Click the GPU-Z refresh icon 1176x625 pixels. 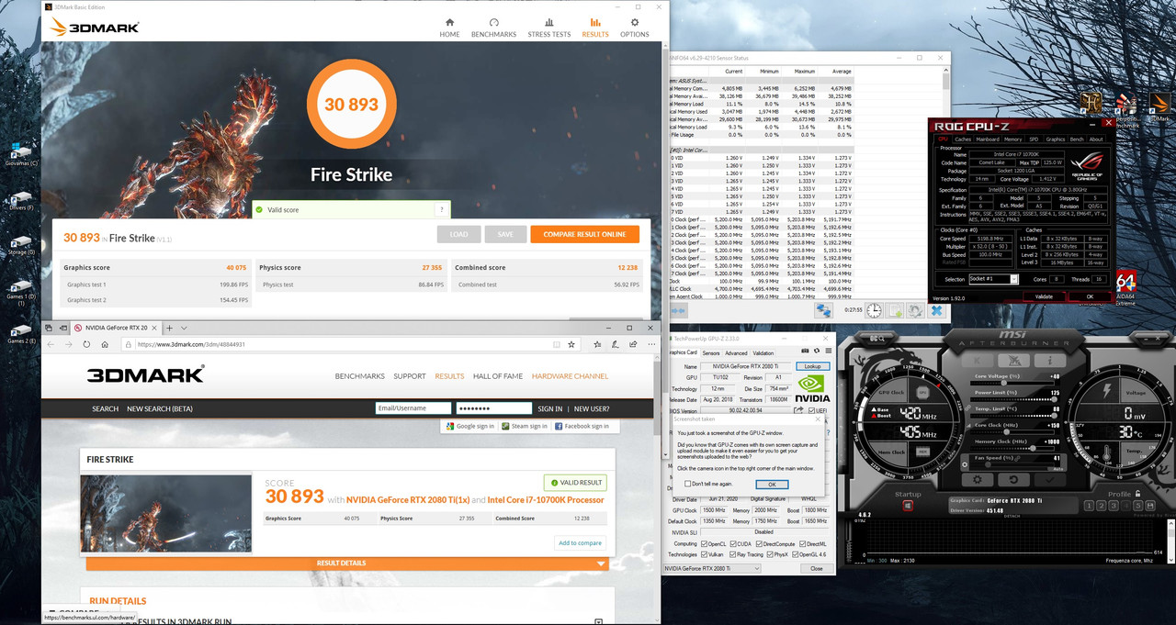(x=817, y=351)
